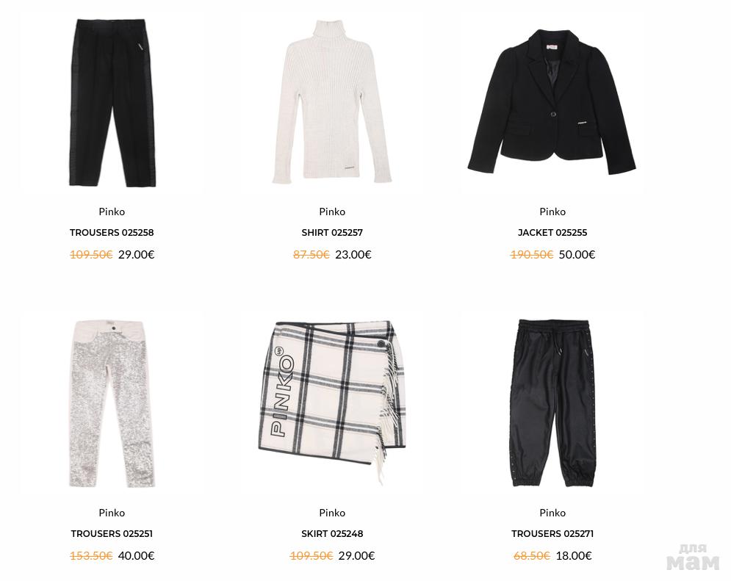Open the silver sequin trousers image

[112, 403]
